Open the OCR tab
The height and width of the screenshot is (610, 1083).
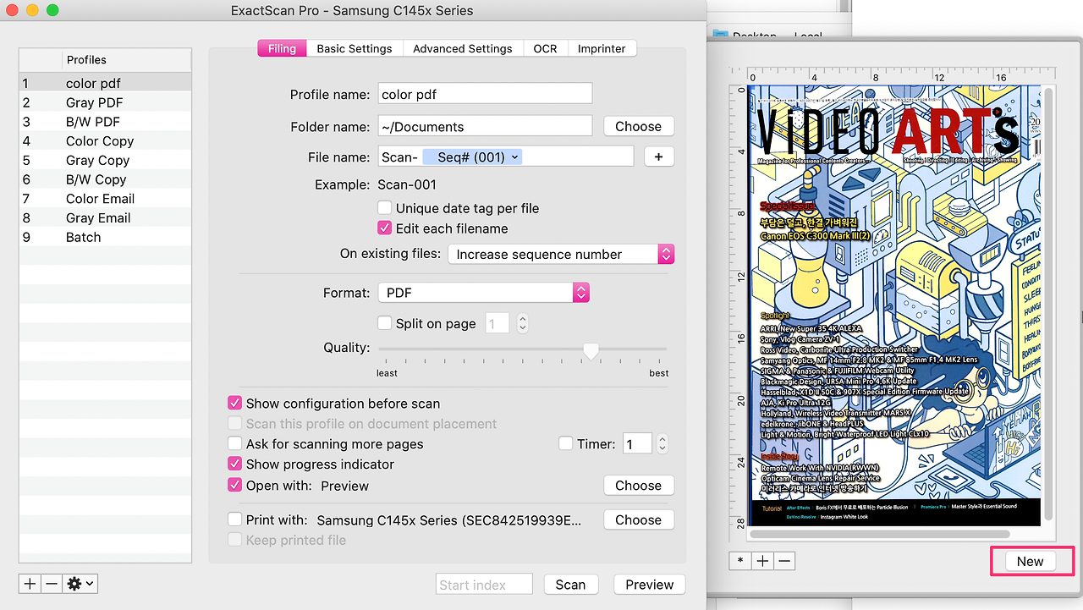[x=545, y=48]
